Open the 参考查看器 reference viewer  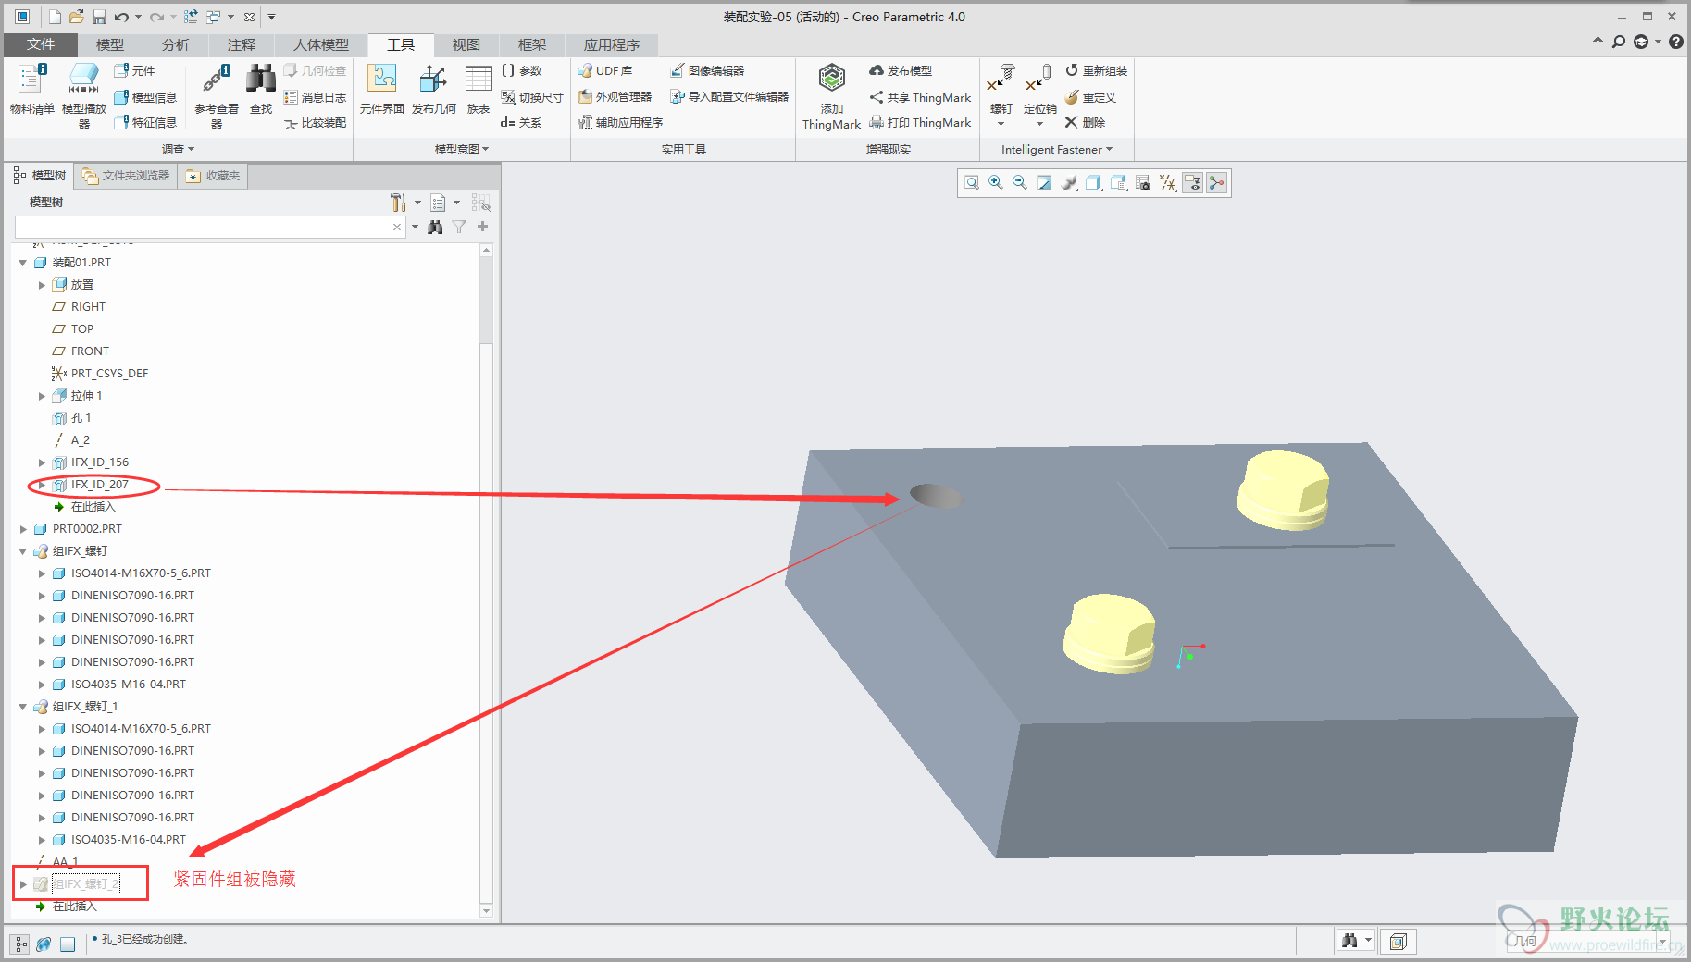[217, 95]
